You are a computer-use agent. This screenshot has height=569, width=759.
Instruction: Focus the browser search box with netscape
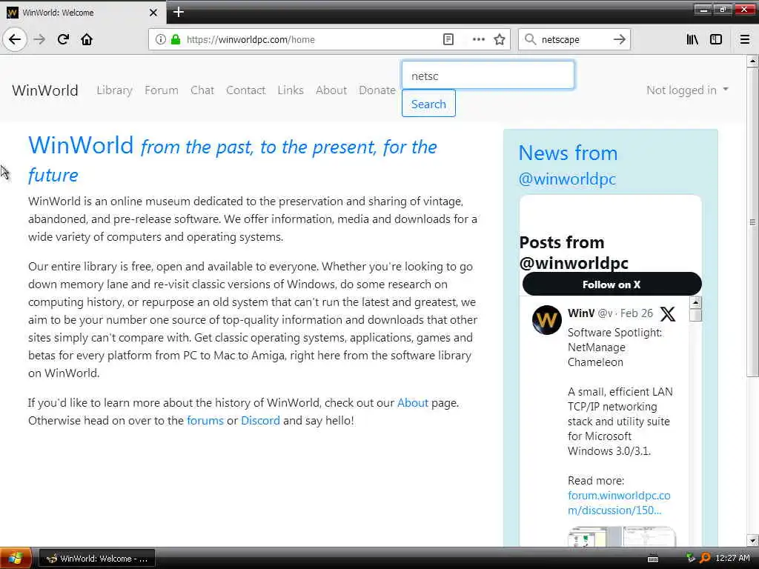[574, 39]
